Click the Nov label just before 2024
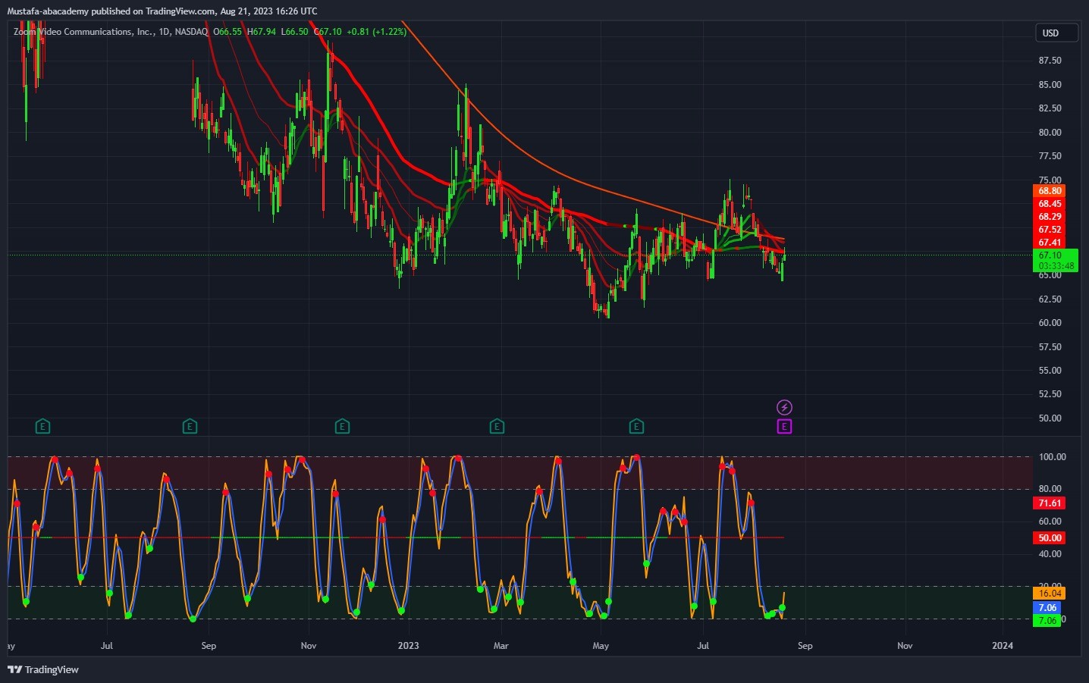This screenshot has height=683, width=1089. [905, 646]
